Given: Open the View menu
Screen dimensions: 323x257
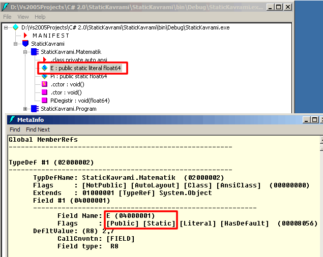Looking at the screenshot, I should (x=23, y=17).
